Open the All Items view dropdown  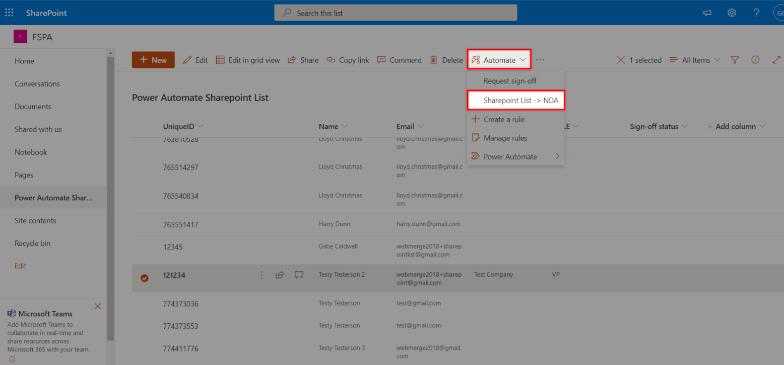(695, 59)
